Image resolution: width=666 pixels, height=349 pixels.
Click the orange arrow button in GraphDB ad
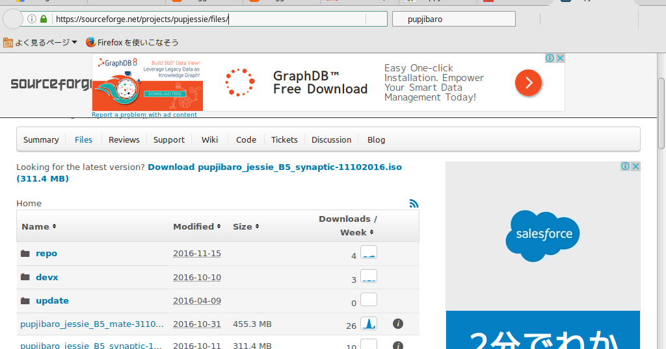528,82
